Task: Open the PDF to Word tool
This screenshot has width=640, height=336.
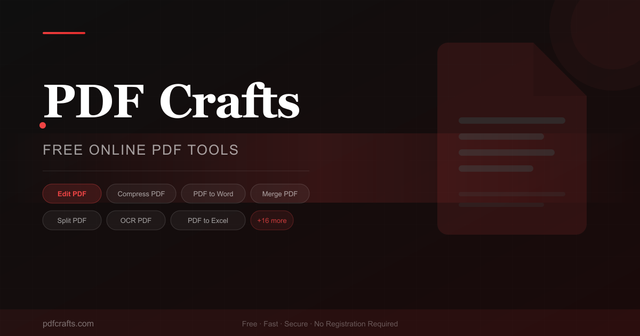Action: pyautogui.click(x=213, y=194)
